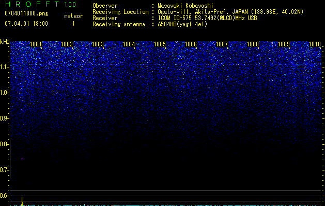This screenshot has width=325, height=206.
Task: Click the A504HB(yagi 4el) antenna text
Action: (x=182, y=24)
